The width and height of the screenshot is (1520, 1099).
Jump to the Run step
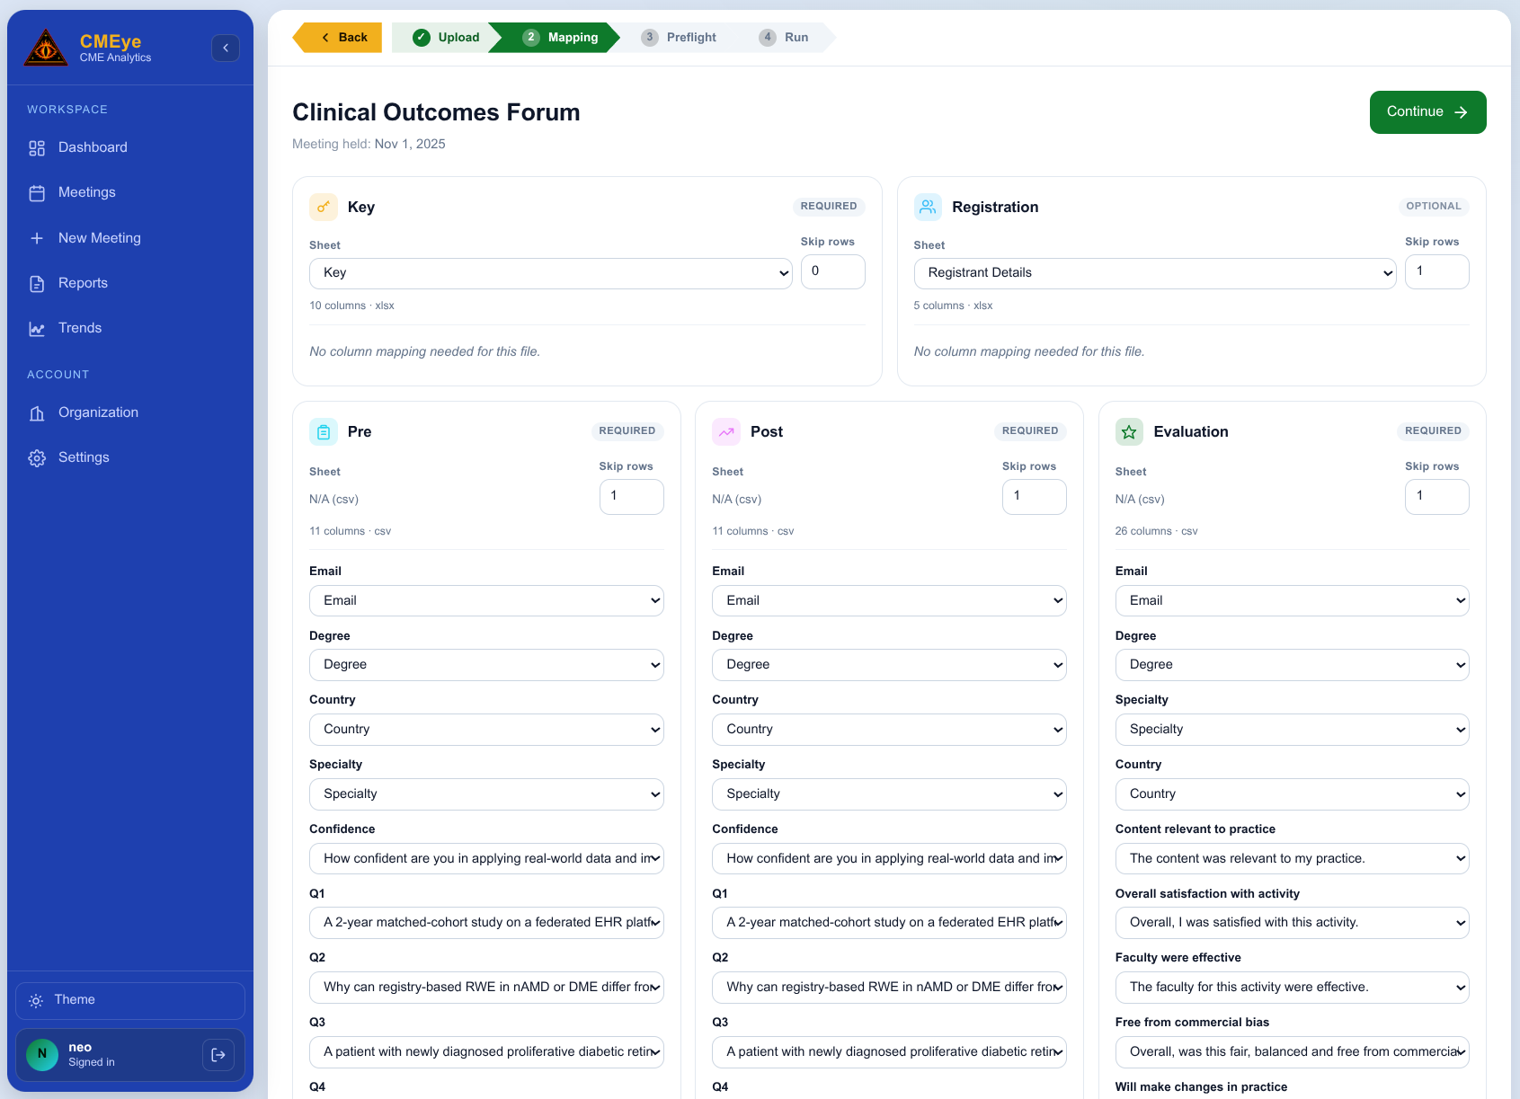coord(784,37)
